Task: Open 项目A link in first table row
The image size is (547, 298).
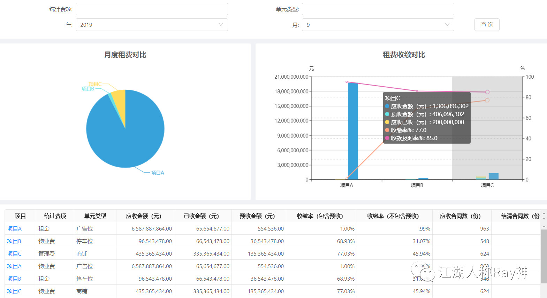Action: (14, 228)
